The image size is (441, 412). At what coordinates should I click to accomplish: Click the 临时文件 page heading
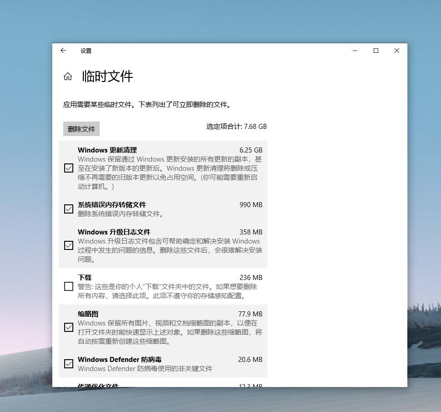point(107,76)
